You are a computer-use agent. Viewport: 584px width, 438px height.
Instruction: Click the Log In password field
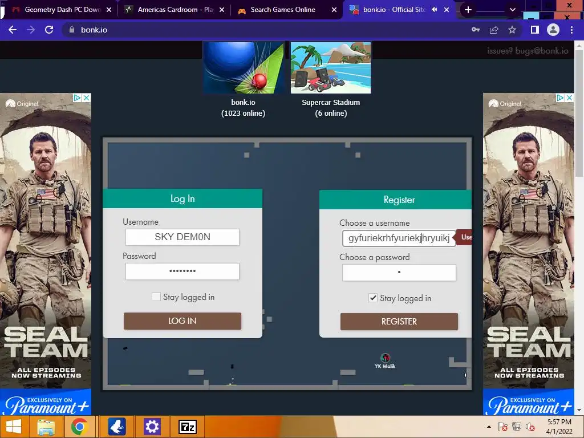click(x=182, y=271)
